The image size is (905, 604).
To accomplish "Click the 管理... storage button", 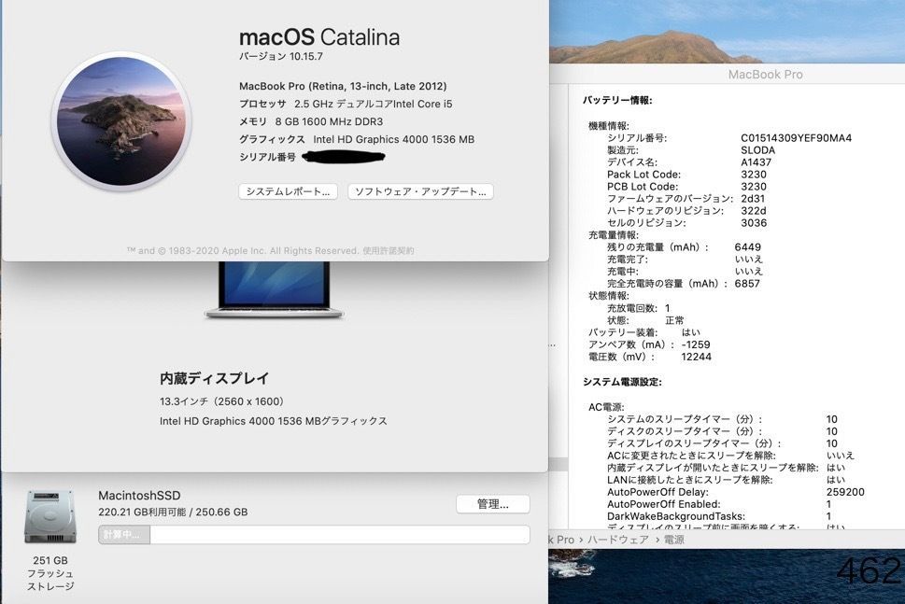I will (x=492, y=504).
